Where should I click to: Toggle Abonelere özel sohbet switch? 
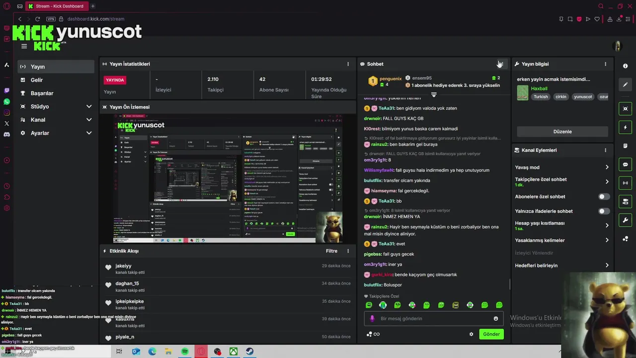pos(604,197)
